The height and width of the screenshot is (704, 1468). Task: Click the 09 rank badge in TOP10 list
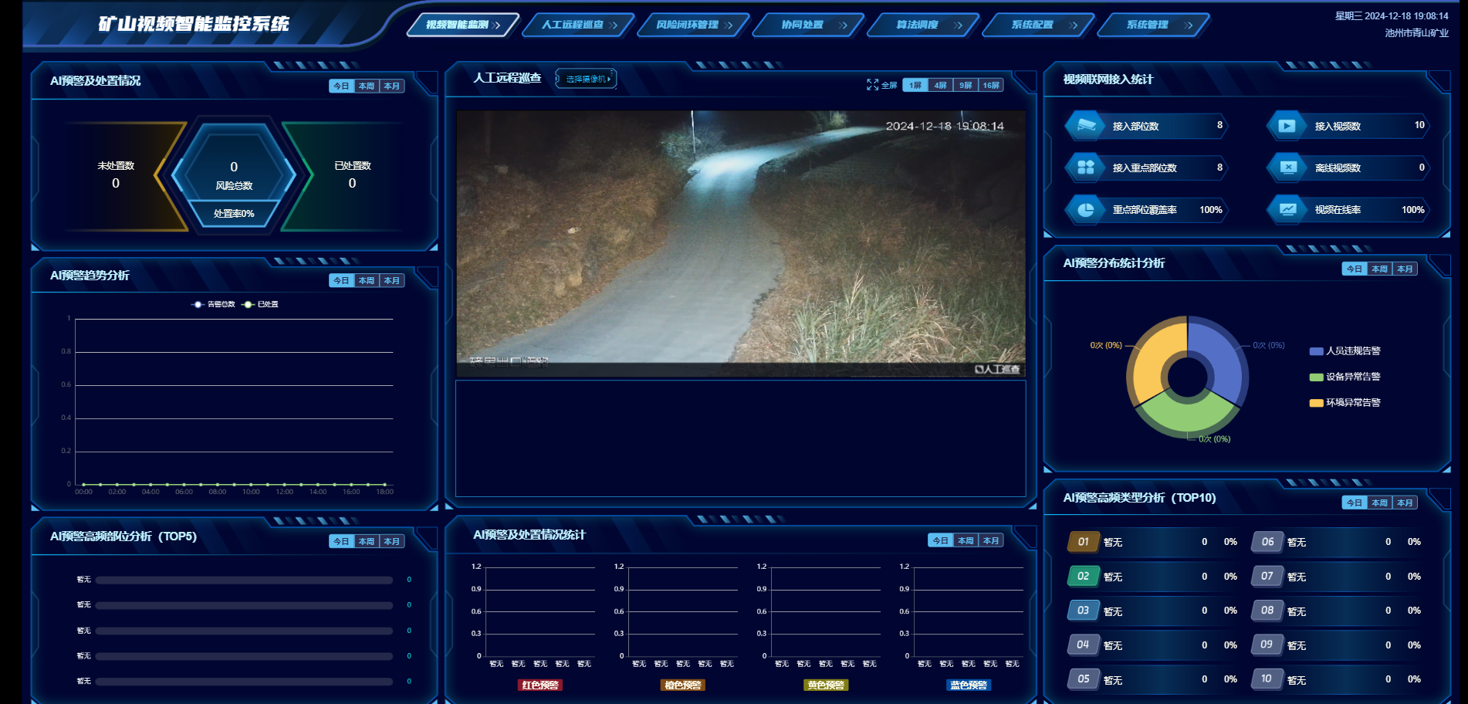(x=1267, y=645)
